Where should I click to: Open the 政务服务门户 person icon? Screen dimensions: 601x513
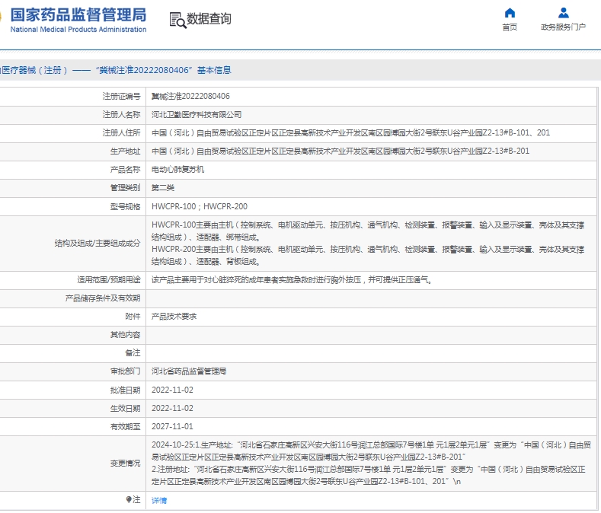(x=563, y=13)
